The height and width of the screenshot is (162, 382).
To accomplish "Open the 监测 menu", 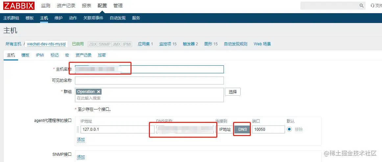I will pyautogui.click(x=46, y=6).
